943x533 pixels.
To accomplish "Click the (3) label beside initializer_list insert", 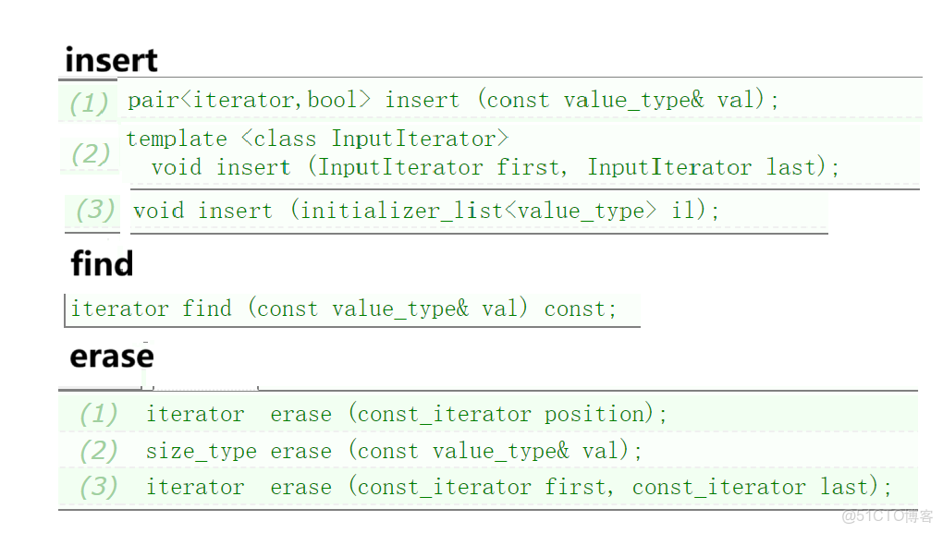I will [95, 210].
